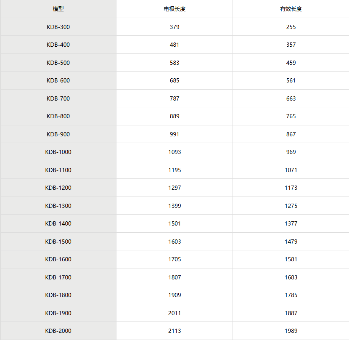
Task: Click electrode length value 379
Action: [174, 27]
